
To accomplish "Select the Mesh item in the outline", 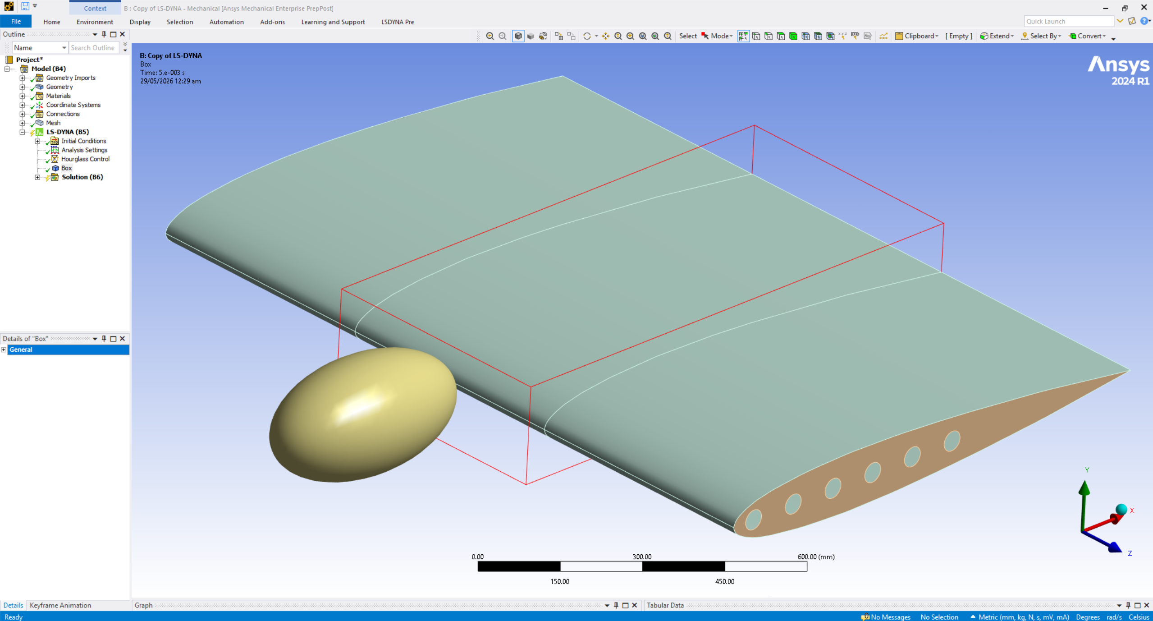I will 53,123.
